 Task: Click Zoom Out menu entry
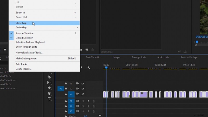44,17
